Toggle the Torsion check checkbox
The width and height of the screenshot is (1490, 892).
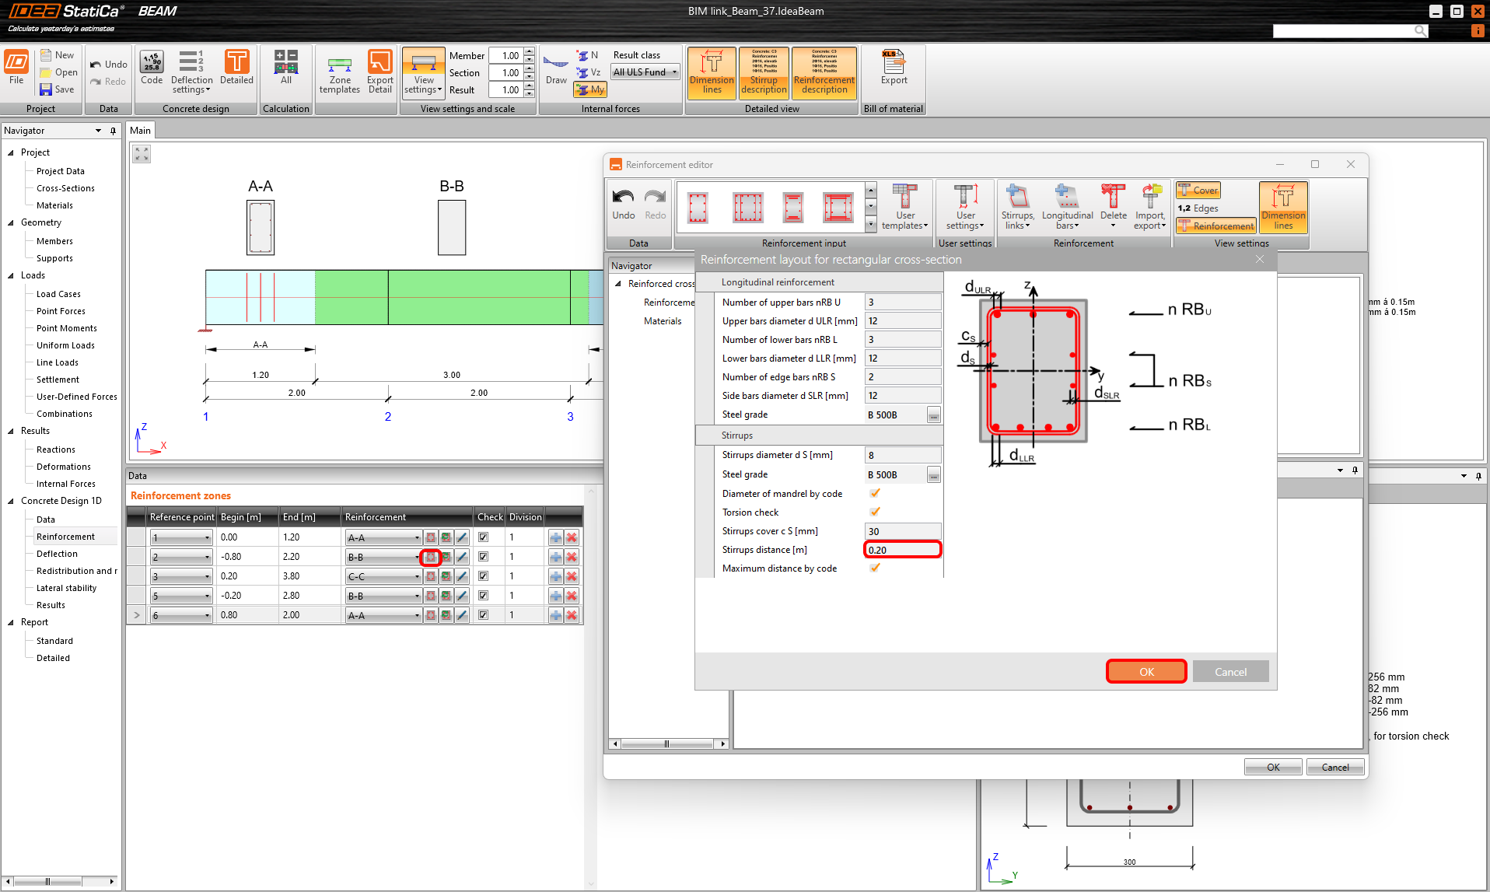875,512
